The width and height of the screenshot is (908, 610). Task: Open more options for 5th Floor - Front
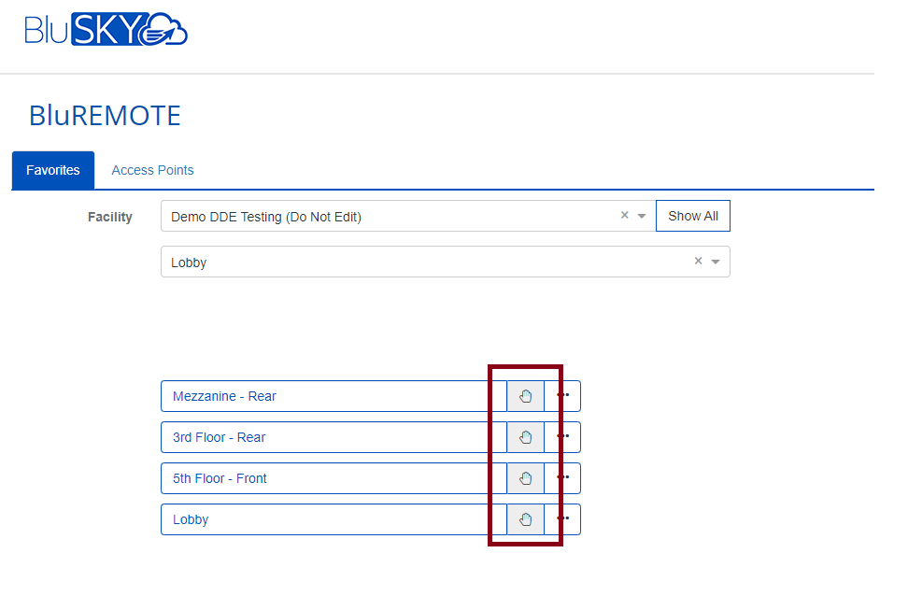[x=563, y=478]
